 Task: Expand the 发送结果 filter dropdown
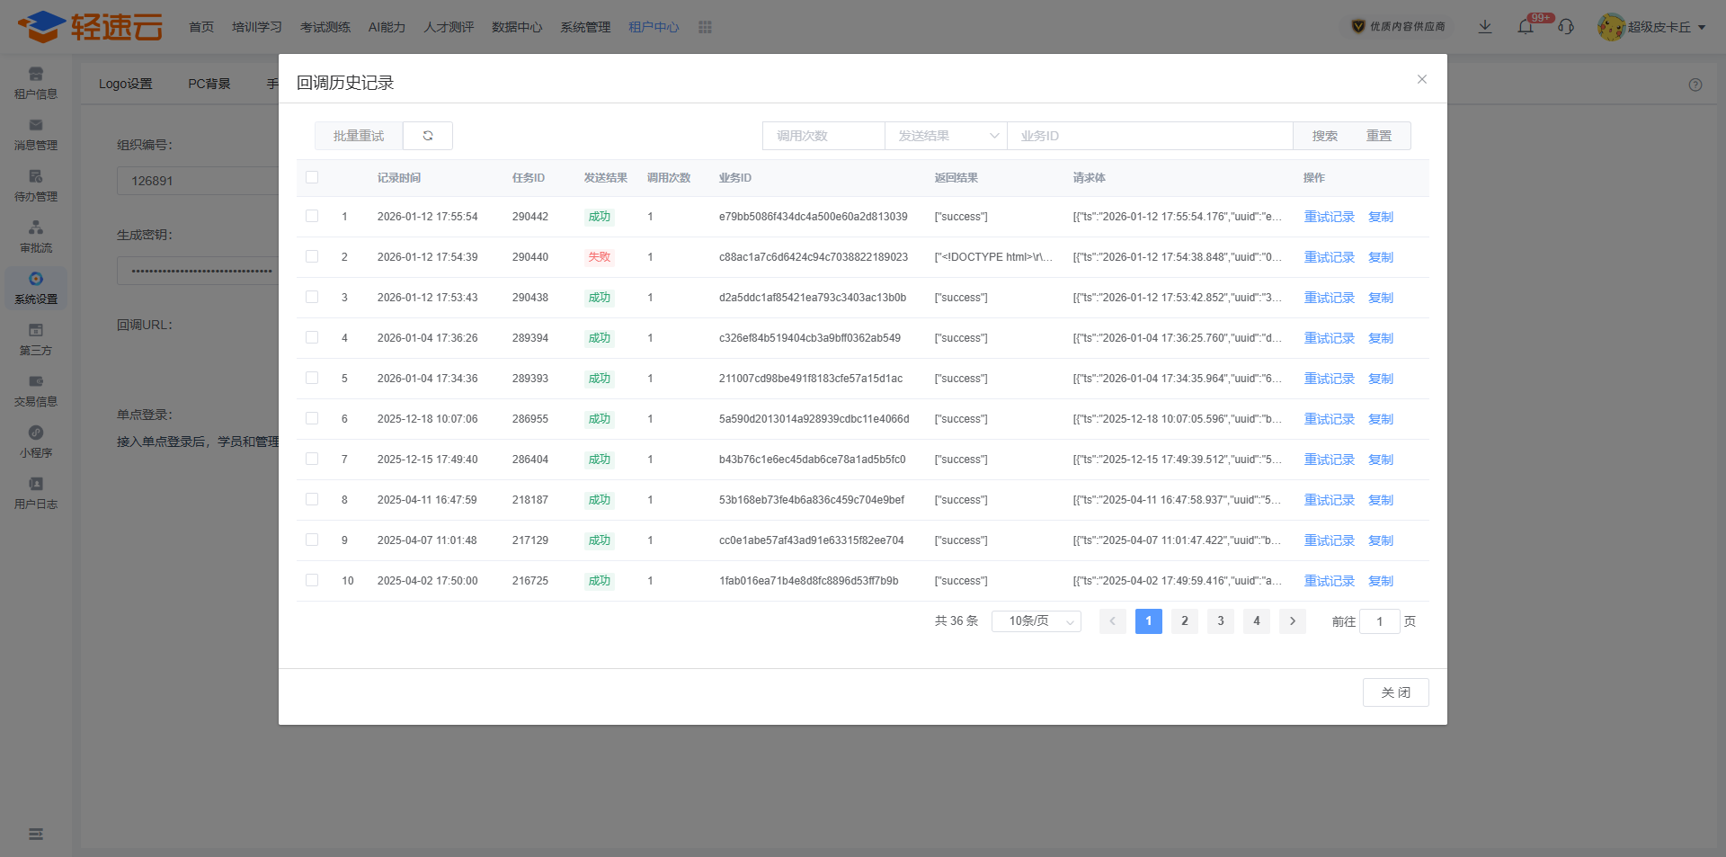tap(946, 136)
